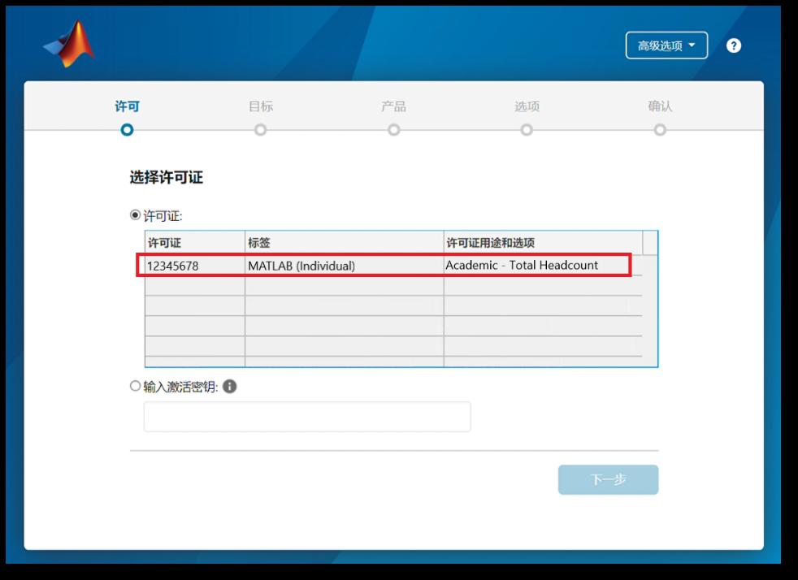Click the MATLAB (Individual) label cell
Screen dimensions: 798x580
coord(344,266)
